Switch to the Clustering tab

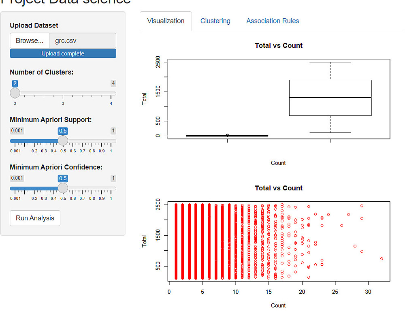coord(215,21)
